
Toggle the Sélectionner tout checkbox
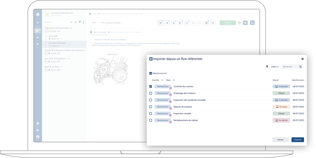tap(151, 73)
